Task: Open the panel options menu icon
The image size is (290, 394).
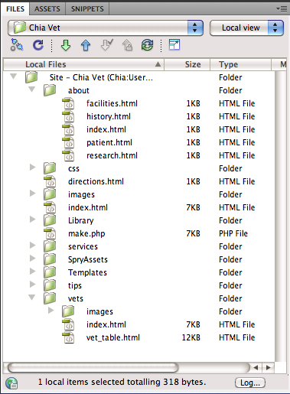Action: (x=282, y=9)
